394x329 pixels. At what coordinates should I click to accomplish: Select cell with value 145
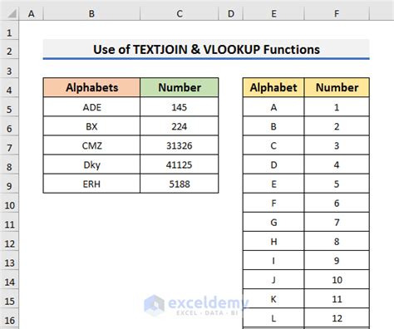point(180,107)
